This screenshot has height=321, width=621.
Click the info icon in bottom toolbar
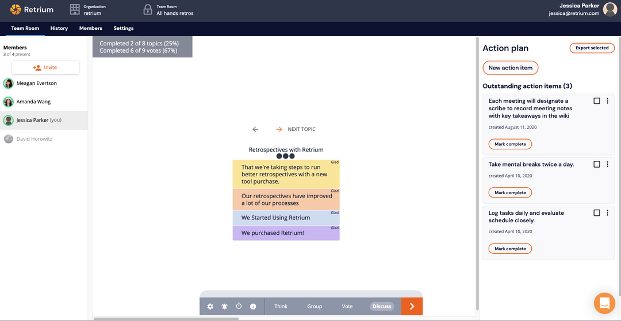click(253, 307)
